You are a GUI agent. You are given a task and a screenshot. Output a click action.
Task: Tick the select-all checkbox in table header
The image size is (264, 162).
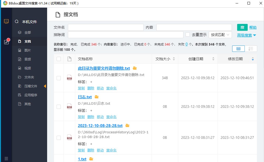pyautogui.click(x=59, y=59)
